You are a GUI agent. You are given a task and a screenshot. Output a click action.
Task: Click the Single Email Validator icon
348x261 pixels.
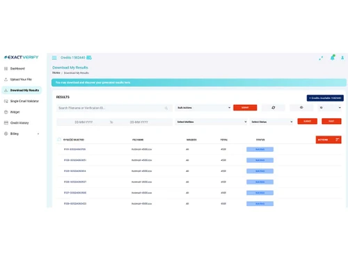click(x=6, y=101)
